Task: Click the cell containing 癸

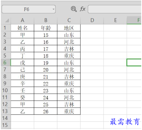Action: point(22,97)
